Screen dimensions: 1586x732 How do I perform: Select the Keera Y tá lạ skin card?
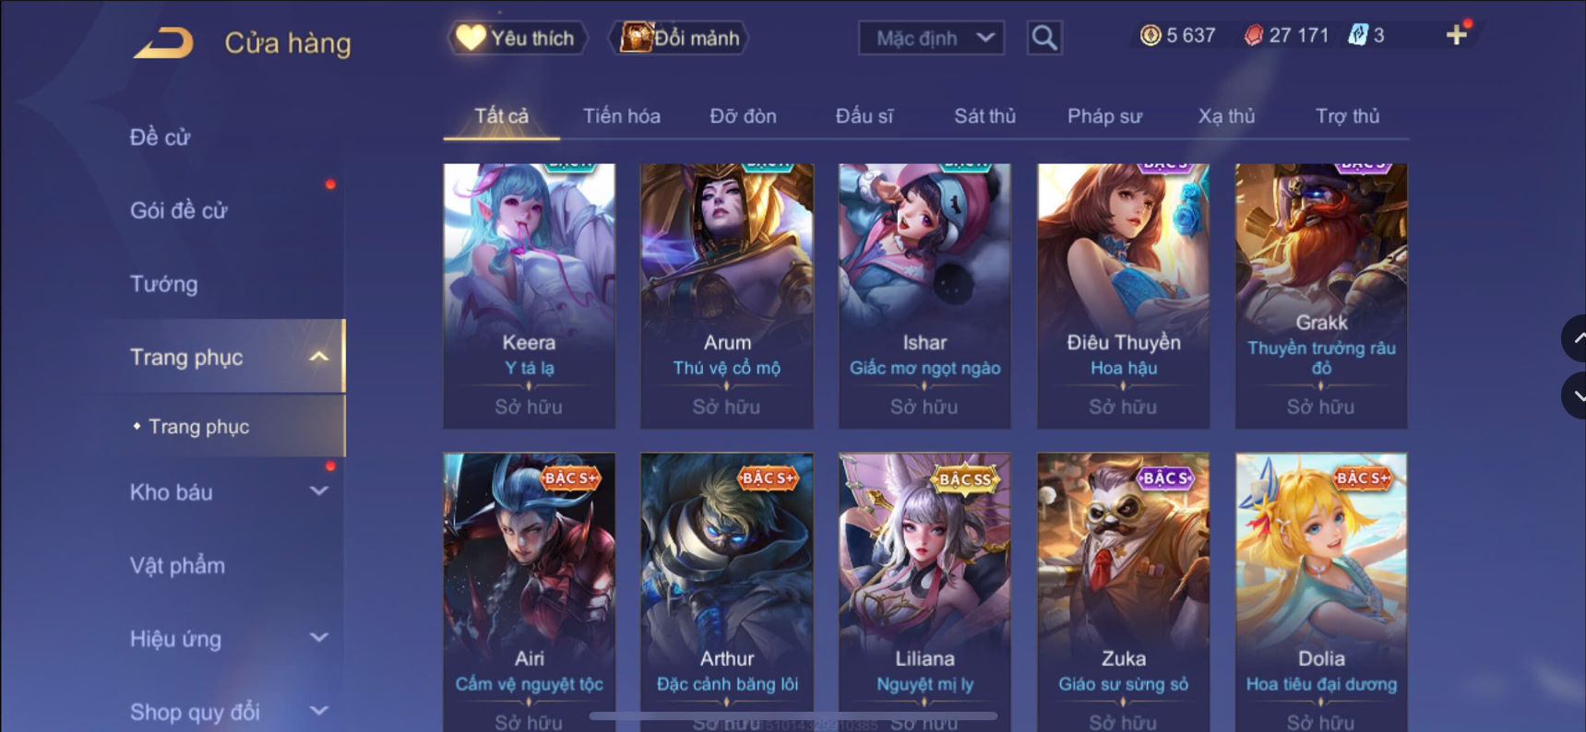[530, 296]
